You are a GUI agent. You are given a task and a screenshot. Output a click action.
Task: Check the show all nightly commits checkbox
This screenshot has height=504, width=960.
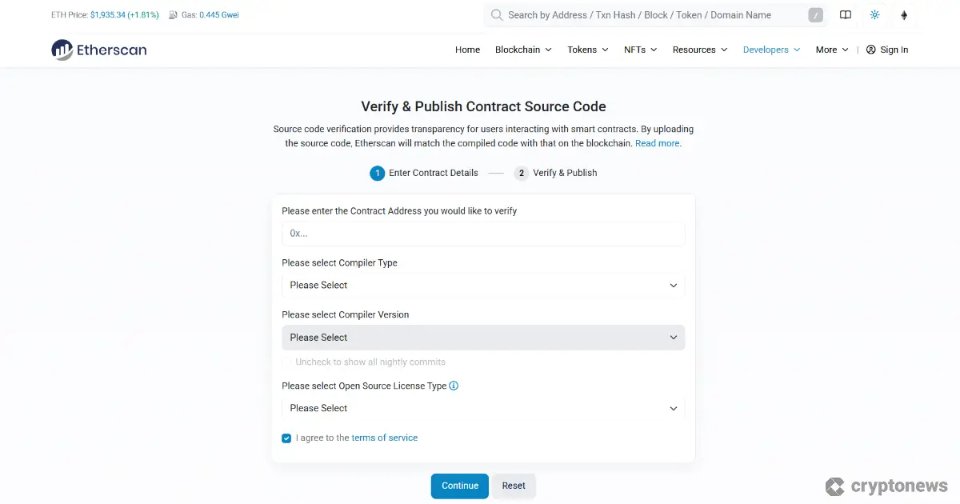pyautogui.click(x=288, y=362)
